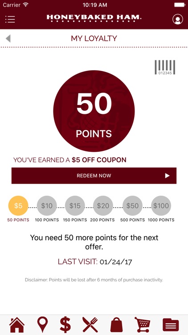Show the loyalty barcode

point(165,67)
